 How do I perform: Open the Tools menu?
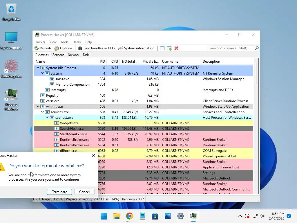tap(64, 42)
